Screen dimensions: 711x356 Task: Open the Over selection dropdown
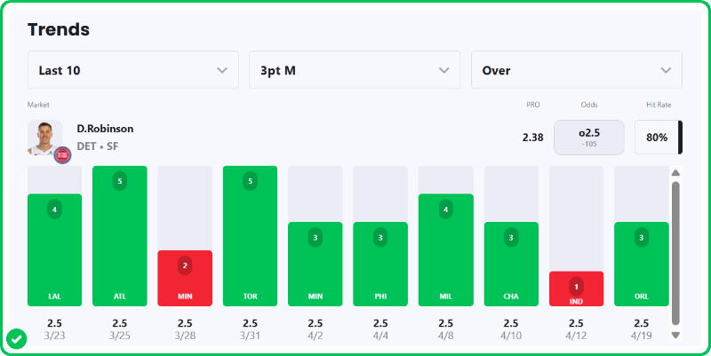coord(576,70)
